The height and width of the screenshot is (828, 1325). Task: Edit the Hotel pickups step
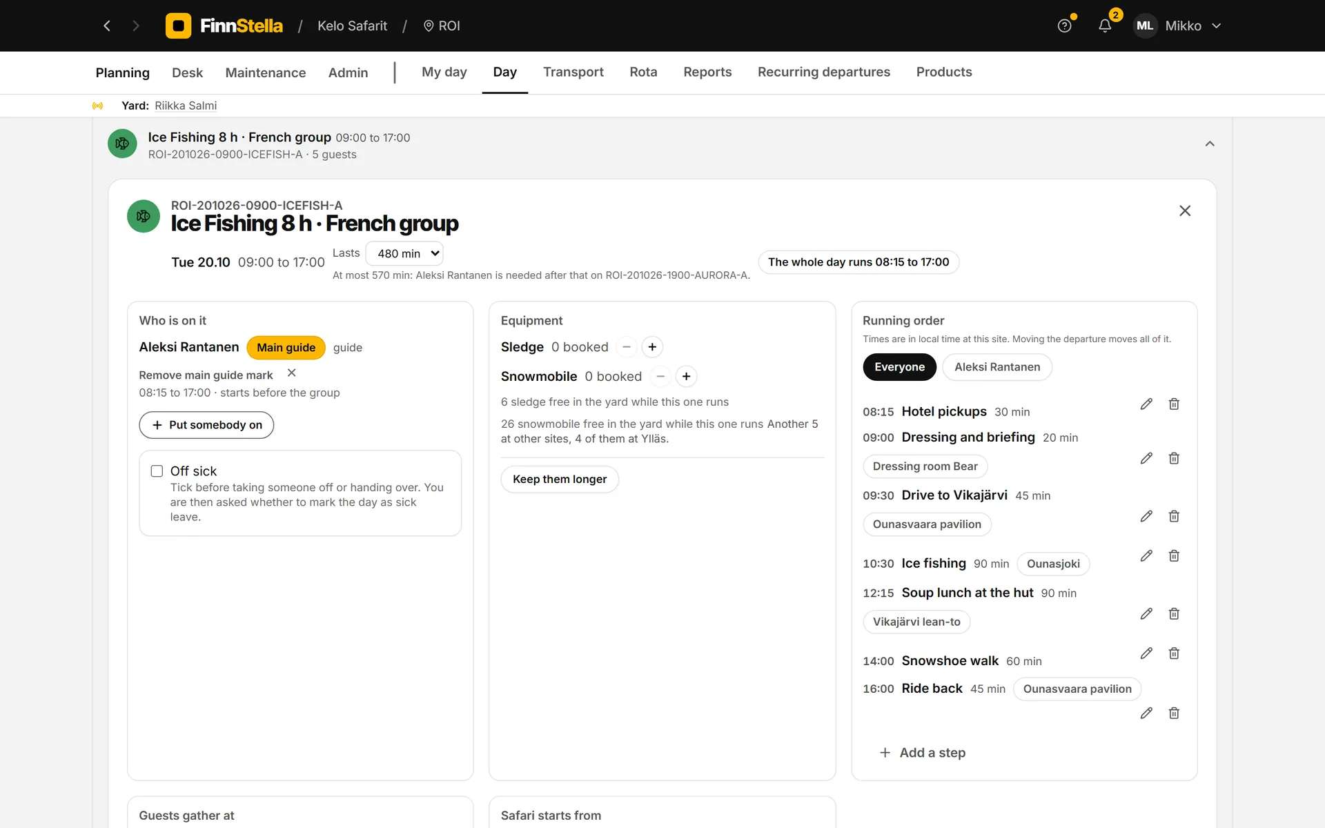point(1146,404)
